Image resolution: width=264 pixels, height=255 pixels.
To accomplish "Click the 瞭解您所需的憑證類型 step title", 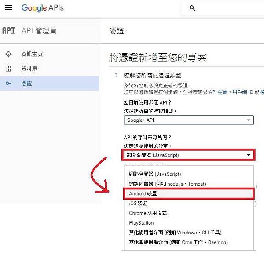I will [x=152, y=75].
